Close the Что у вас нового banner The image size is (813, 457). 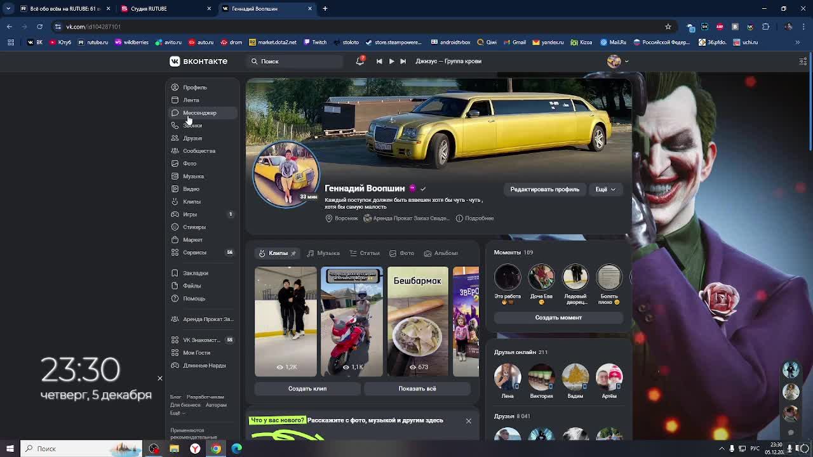pos(469,421)
